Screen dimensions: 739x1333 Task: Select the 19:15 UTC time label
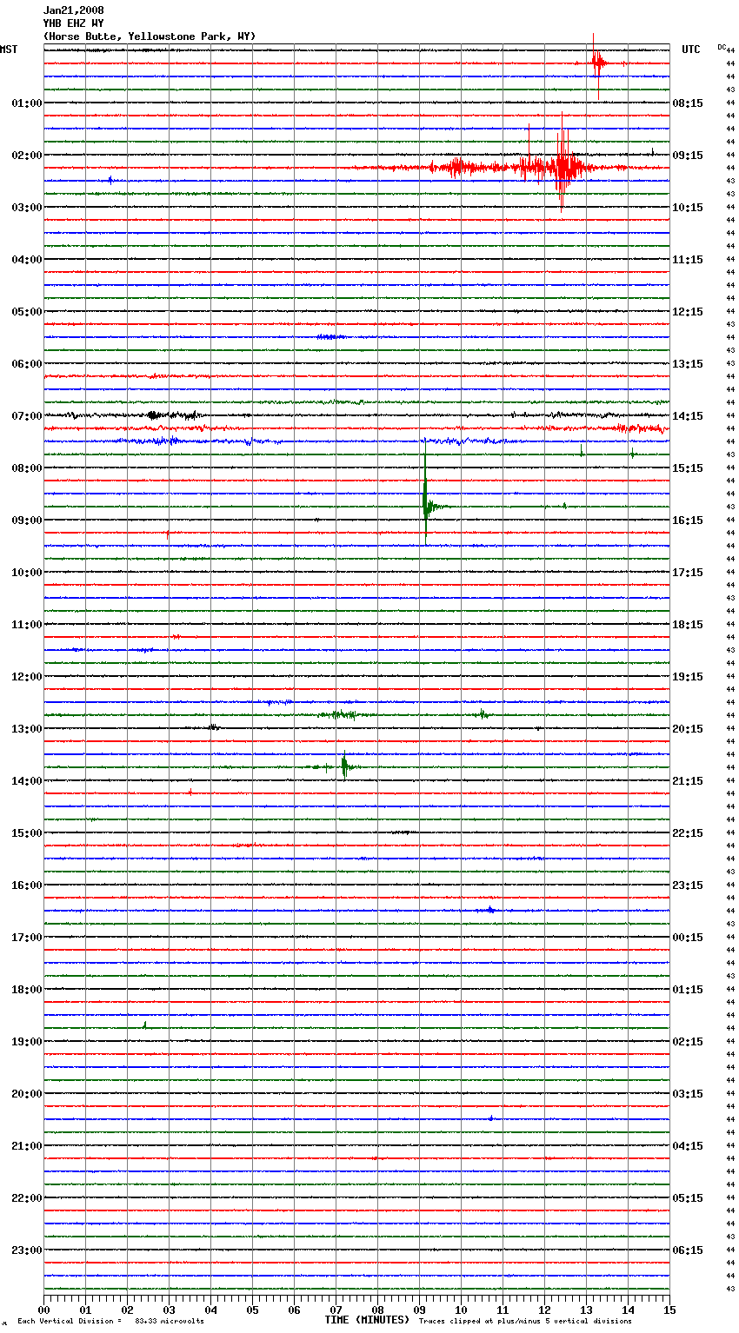[688, 677]
